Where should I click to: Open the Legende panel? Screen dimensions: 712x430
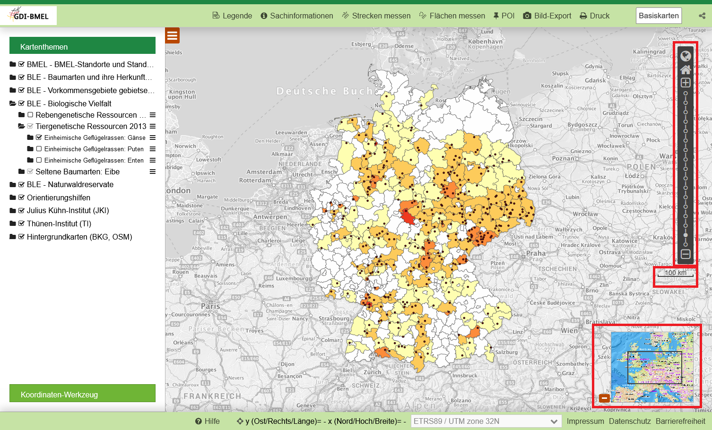(232, 16)
